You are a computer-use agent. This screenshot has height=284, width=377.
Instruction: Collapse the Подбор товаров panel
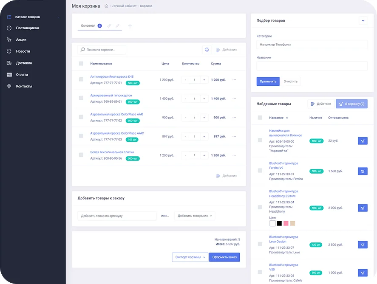[x=363, y=21]
